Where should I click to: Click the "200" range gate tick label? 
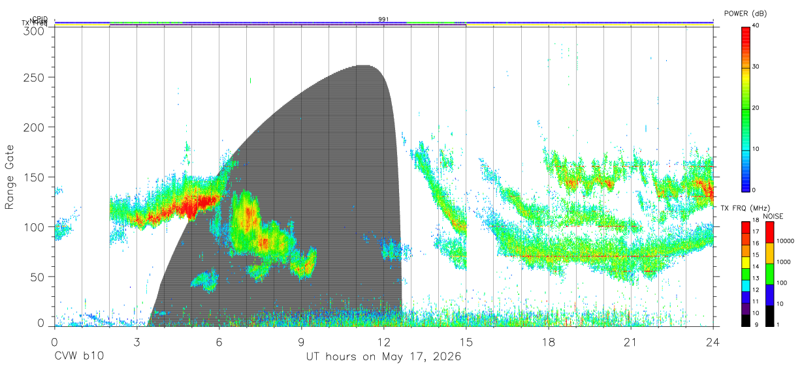35,127
